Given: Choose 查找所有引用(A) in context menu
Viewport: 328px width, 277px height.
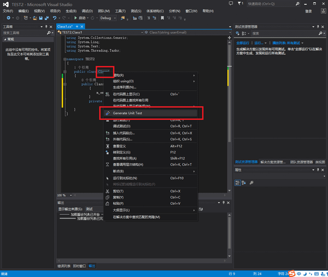Looking at the screenshot, I should [x=151, y=158].
